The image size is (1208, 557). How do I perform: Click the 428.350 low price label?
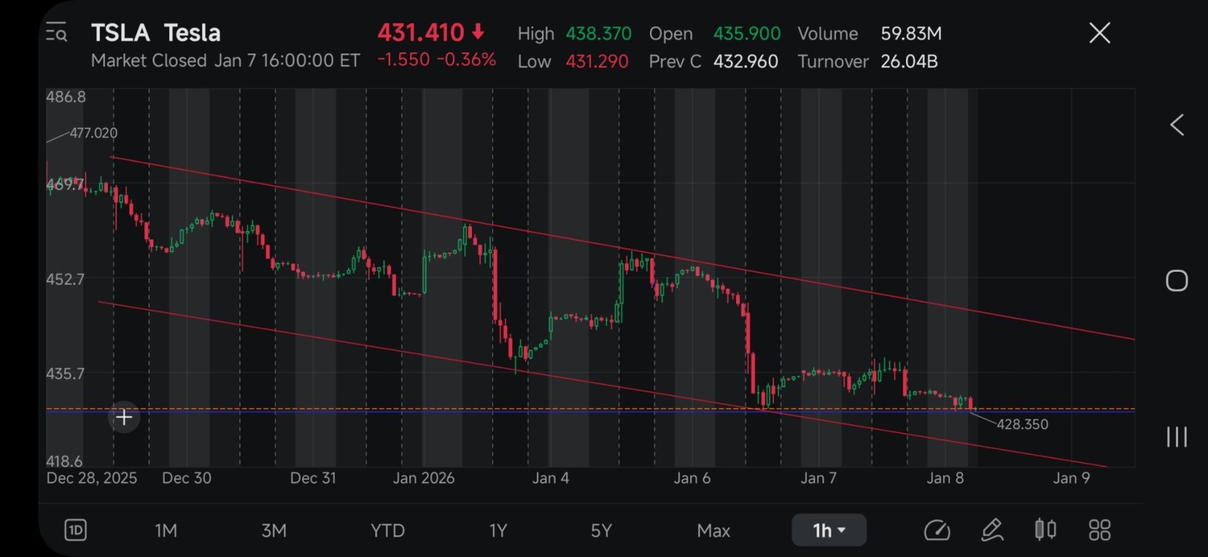(1022, 424)
